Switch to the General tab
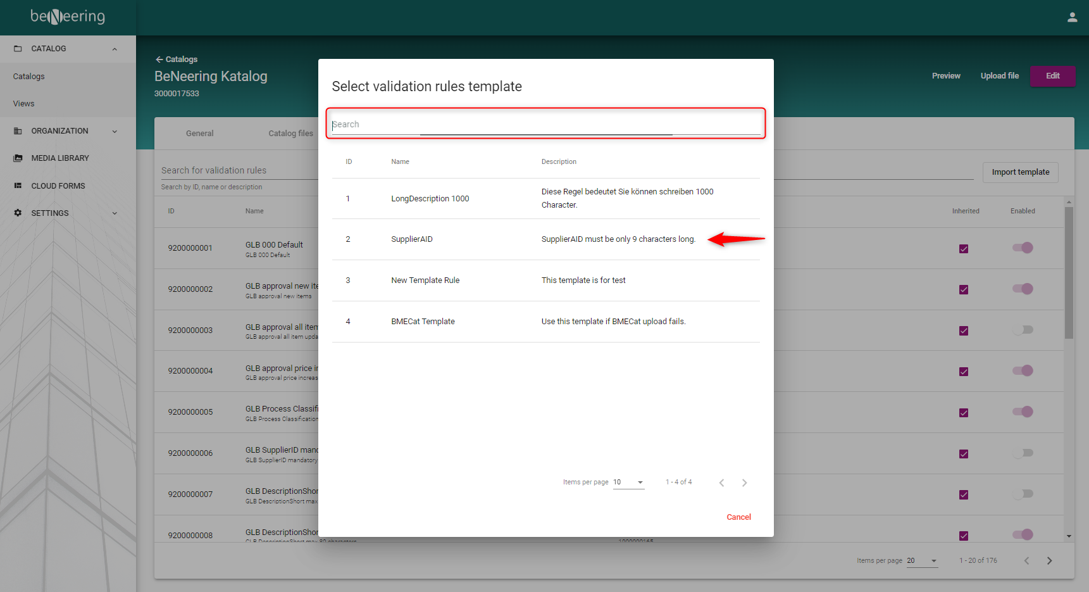 199,134
